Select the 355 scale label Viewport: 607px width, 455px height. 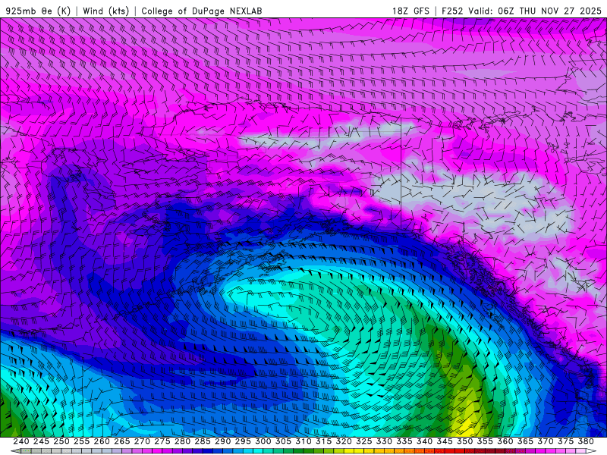485,441
